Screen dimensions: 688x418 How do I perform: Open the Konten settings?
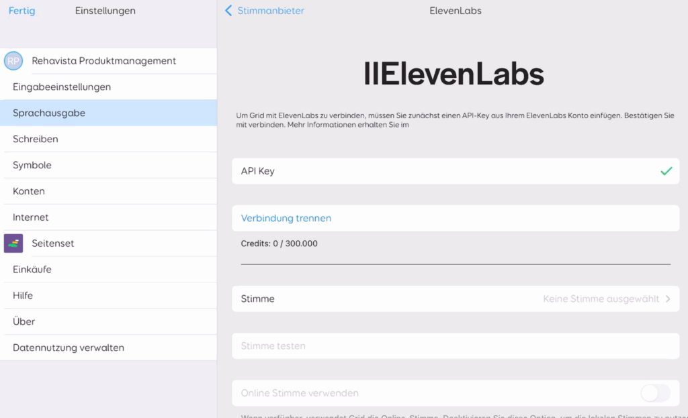pos(108,191)
